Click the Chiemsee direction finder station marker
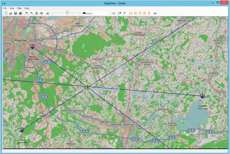Screen dimensions: 230x154 pos(202,96)
